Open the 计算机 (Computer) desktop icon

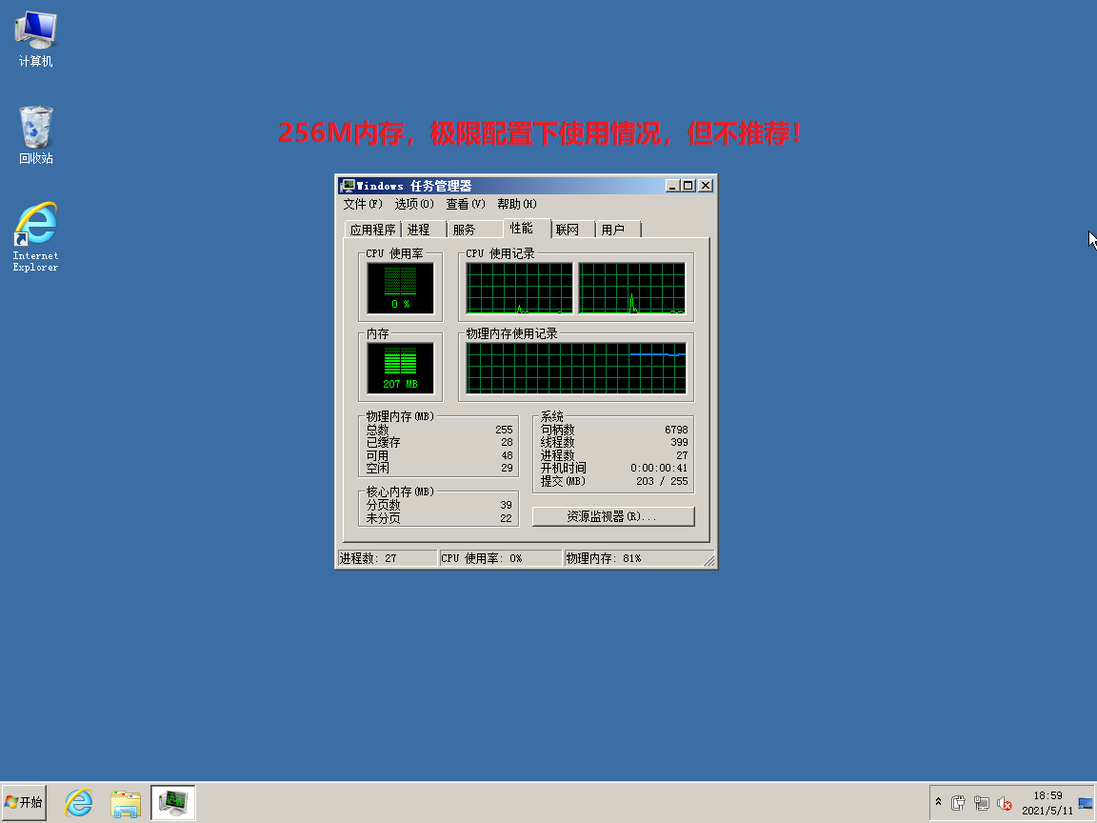click(x=35, y=38)
